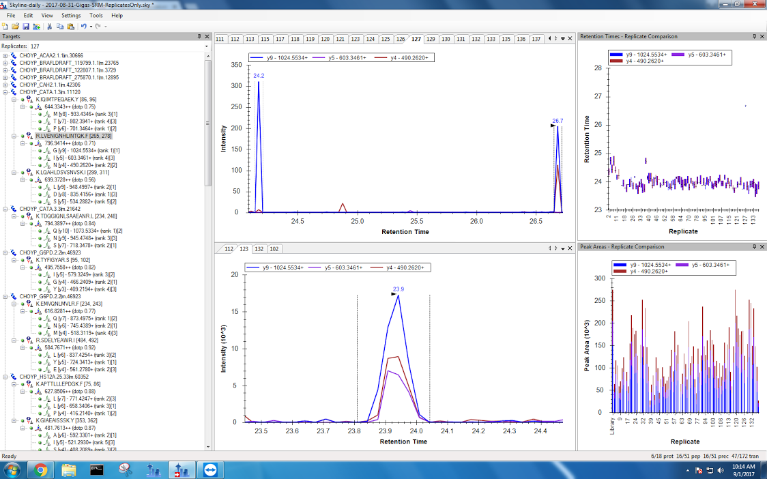
Task: Collapse the CHOYP_CATA.1.3|m.11120 protein node
Action: tap(5, 92)
